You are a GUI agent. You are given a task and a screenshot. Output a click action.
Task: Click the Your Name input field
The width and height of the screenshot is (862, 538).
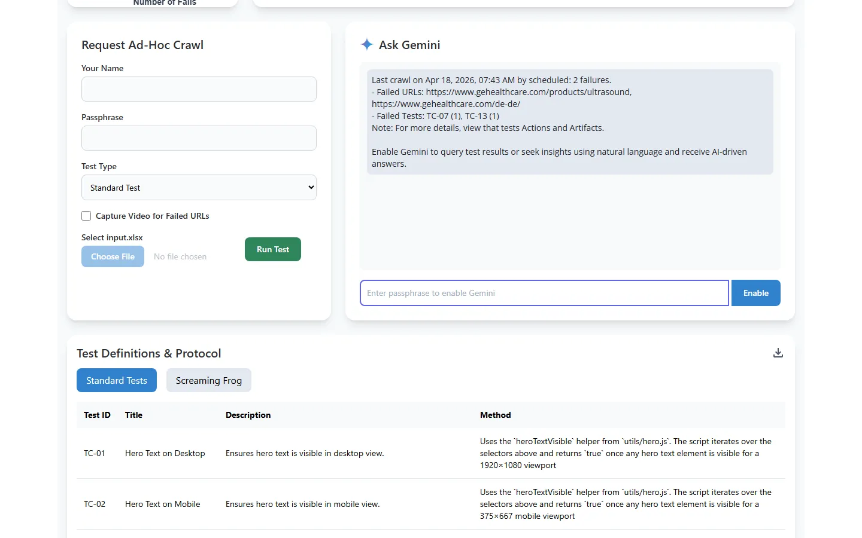[x=199, y=89]
